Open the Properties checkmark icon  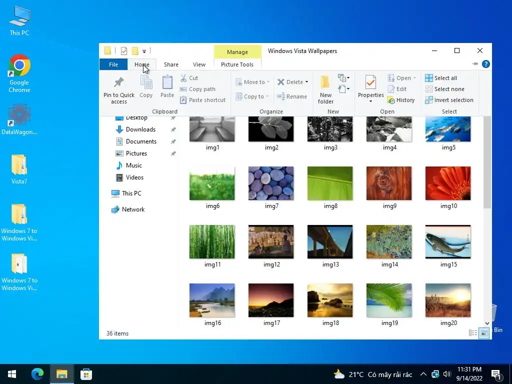pyautogui.click(x=370, y=82)
